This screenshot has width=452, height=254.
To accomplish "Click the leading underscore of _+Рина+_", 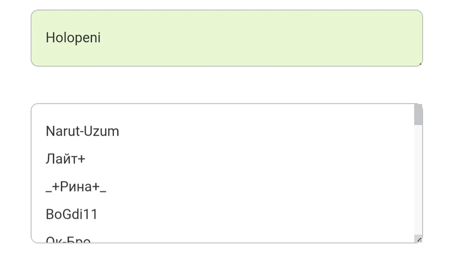I will (49, 192).
